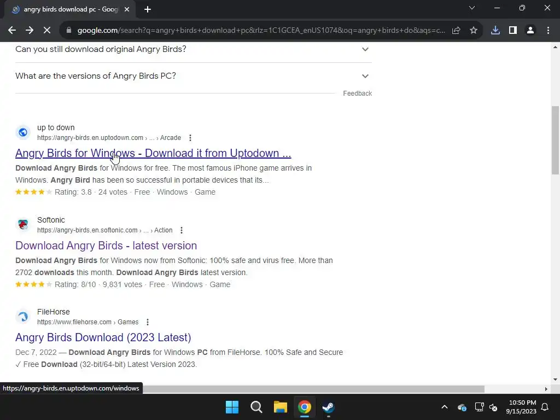Share this page via share icon
The height and width of the screenshot is (420, 560).
pos(456,31)
